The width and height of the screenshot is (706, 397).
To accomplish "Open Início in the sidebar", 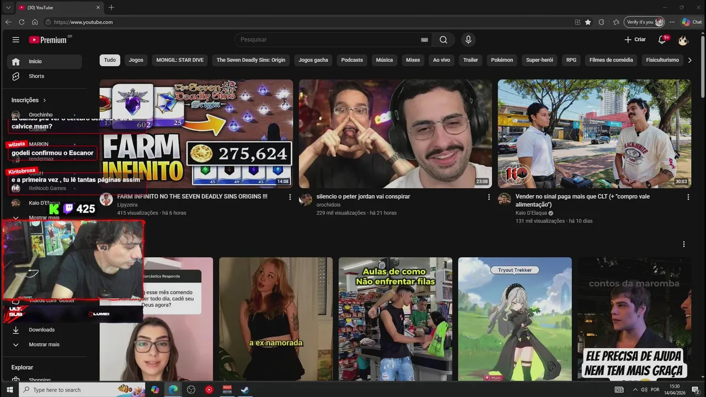I will tap(44, 61).
